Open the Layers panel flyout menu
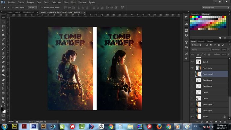 (229, 41)
